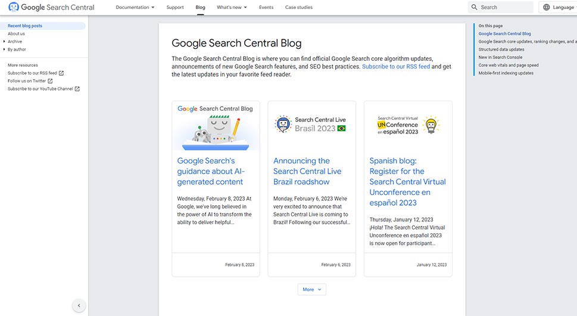Open the Support menu item
Viewport: 577px width, 316px height.
[175, 7]
